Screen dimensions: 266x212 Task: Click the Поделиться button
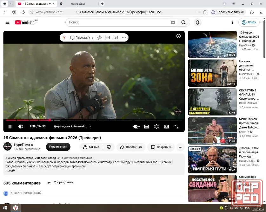coord(131,147)
